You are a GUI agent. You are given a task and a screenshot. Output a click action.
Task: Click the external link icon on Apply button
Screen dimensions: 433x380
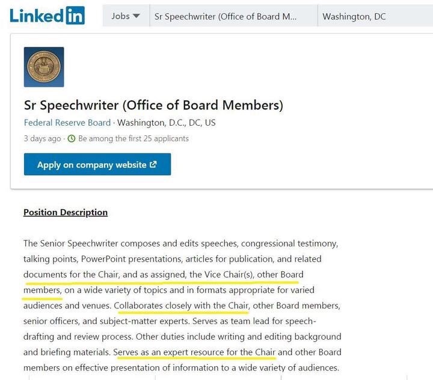(153, 164)
